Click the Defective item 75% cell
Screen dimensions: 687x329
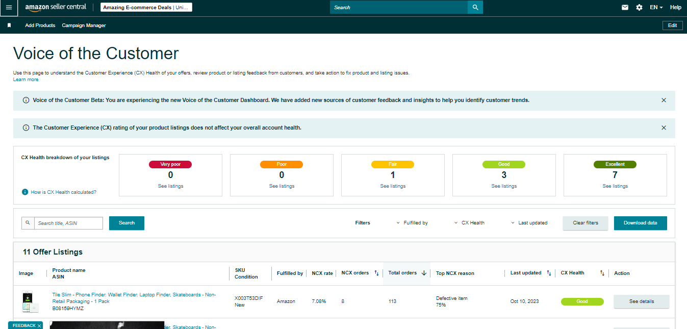[452, 301]
